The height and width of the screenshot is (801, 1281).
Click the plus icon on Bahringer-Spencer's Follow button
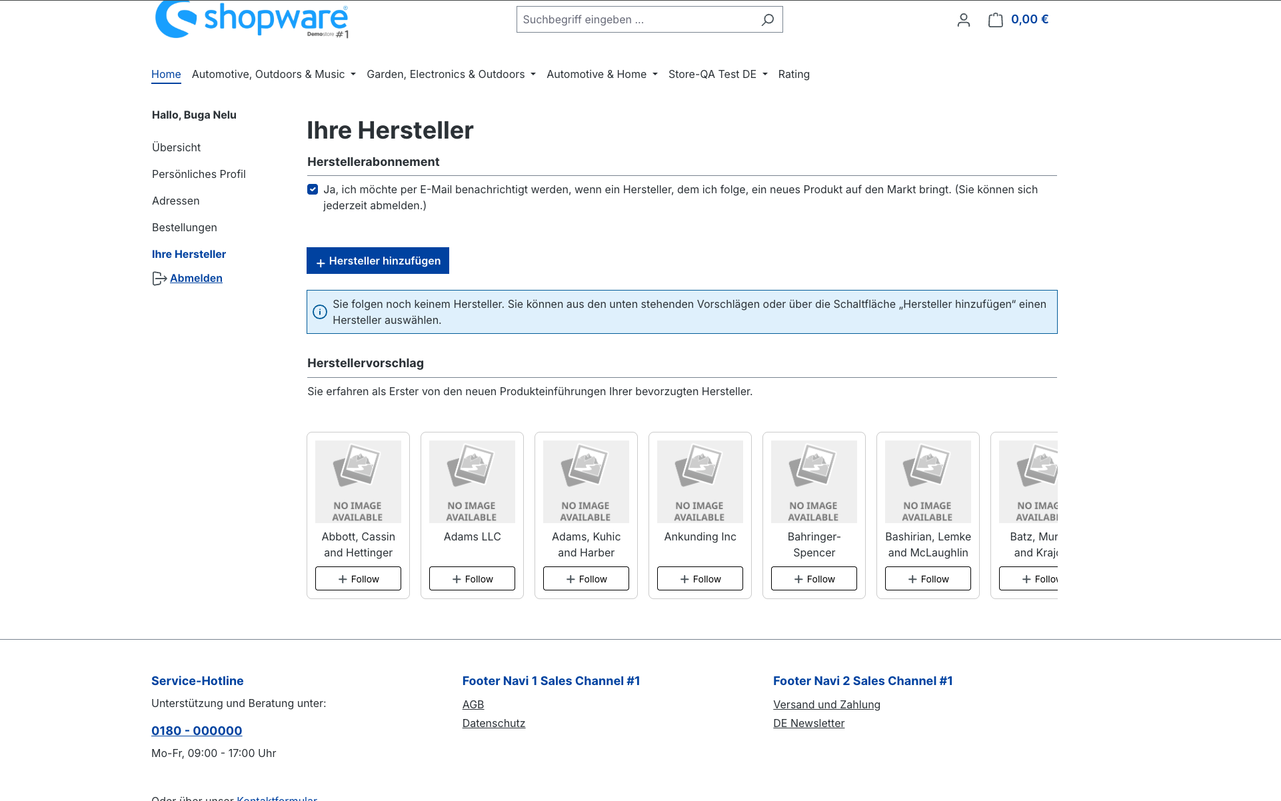(x=798, y=578)
